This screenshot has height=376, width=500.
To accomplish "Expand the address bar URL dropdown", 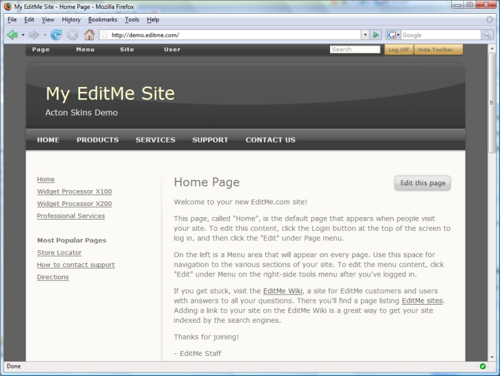I will point(365,35).
